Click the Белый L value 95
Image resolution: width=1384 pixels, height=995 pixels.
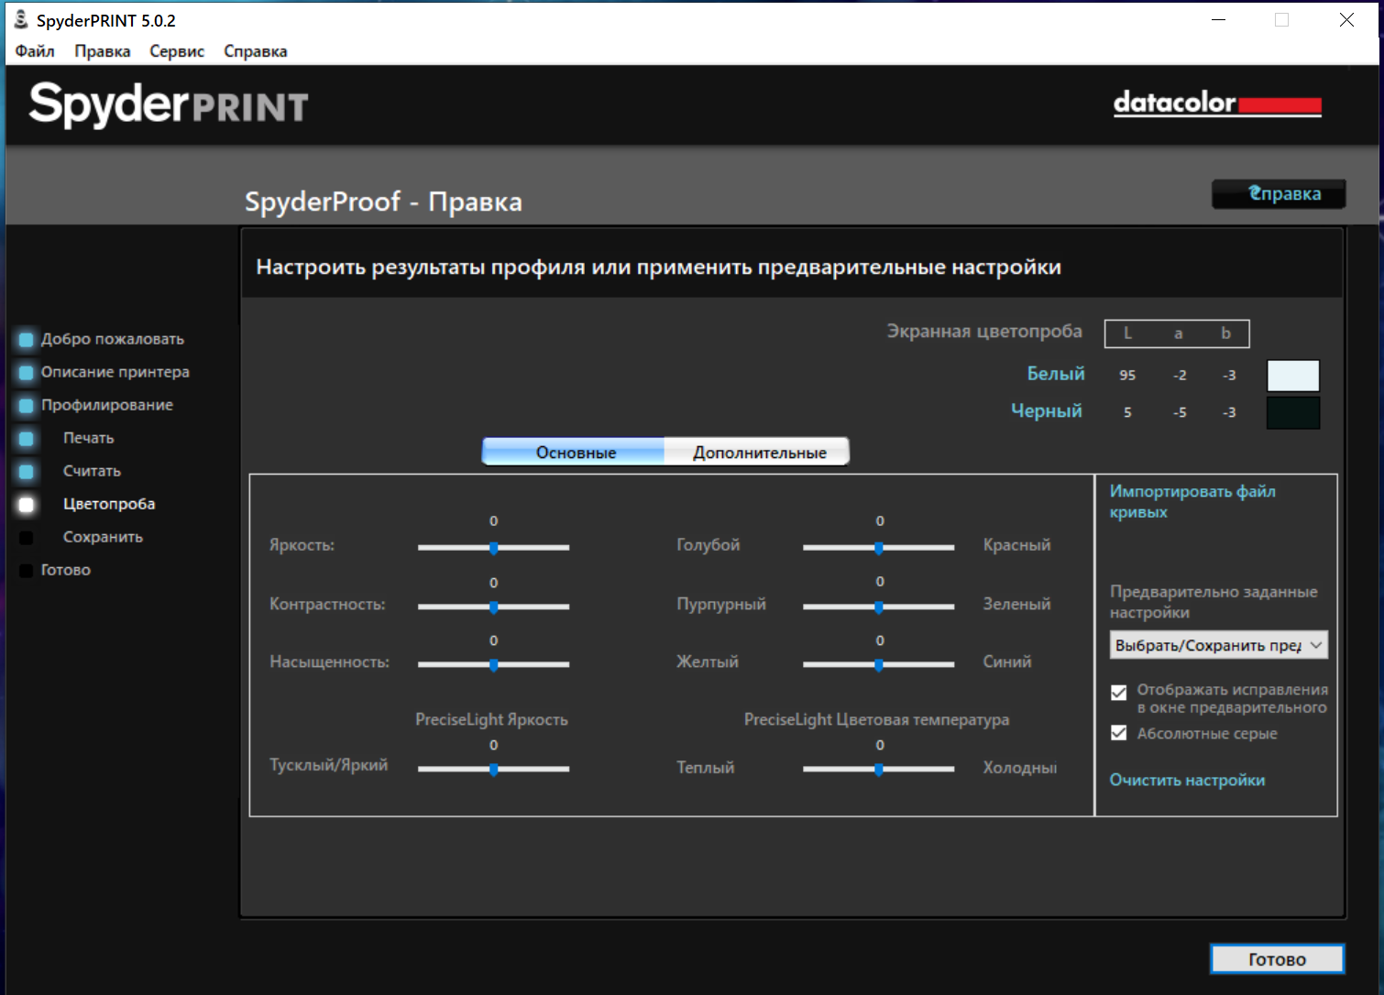pyautogui.click(x=1127, y=376)
